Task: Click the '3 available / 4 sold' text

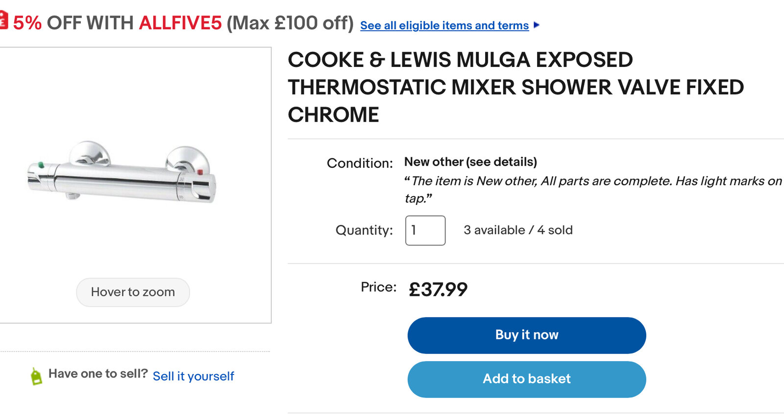Action: 518,230
